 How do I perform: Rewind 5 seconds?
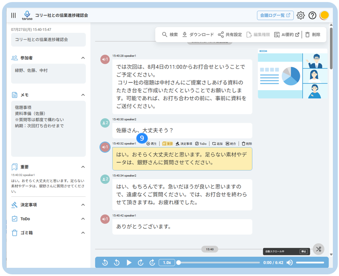coord(117,262)
